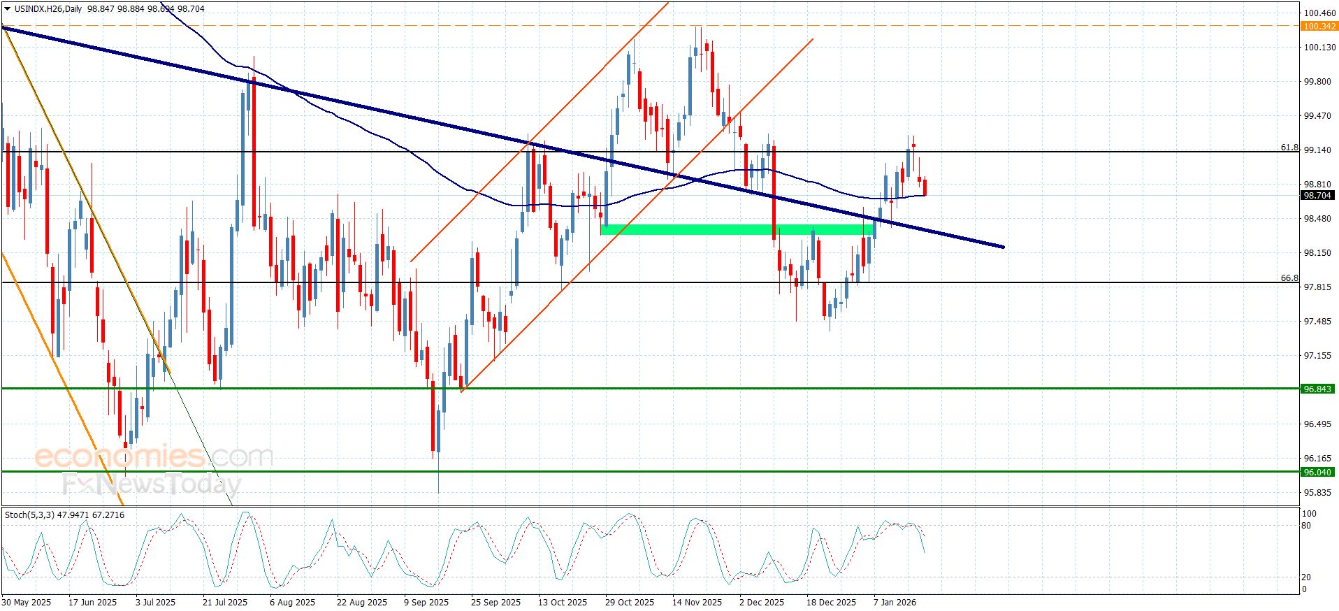Click the 20 level on stochastic scale
The image size is (1339, 611).
1306,577
